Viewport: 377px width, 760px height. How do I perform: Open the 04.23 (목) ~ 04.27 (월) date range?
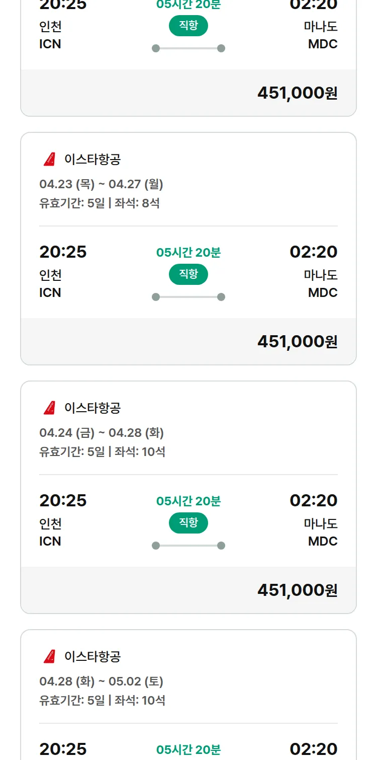coord(101,184)
